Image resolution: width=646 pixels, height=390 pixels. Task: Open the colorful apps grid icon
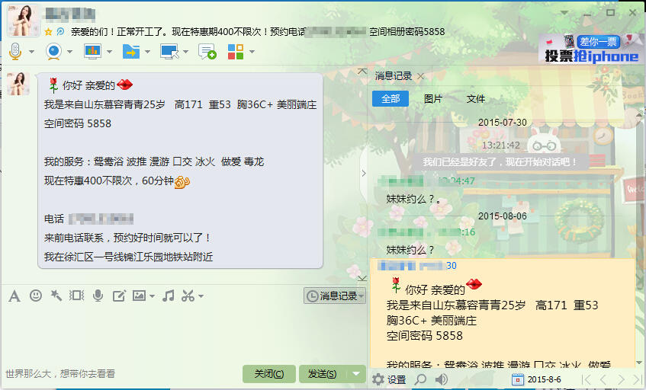pyautogui.click(x=235, y=52)
